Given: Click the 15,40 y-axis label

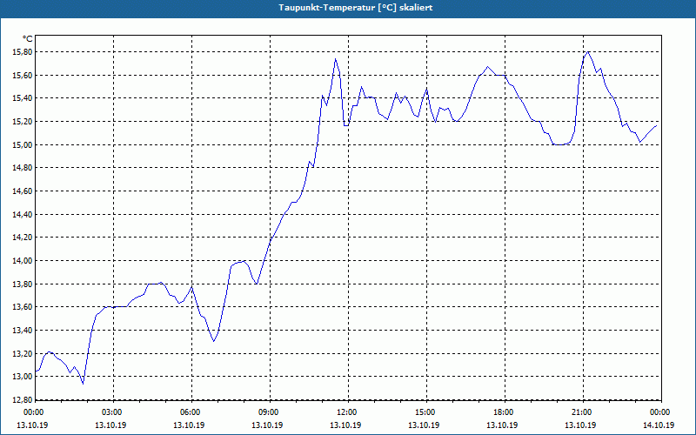Looking at the screenshot, I should point(24,98).
